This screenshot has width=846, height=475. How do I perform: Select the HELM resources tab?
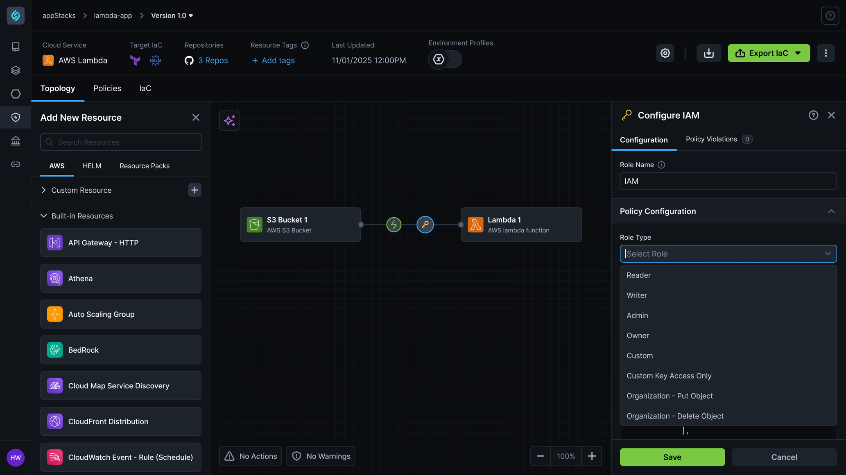coord(92,166)
